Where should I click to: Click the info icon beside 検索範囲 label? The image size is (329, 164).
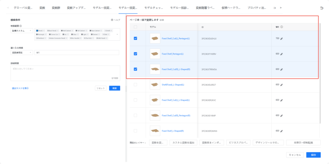(x=20, y=26)
